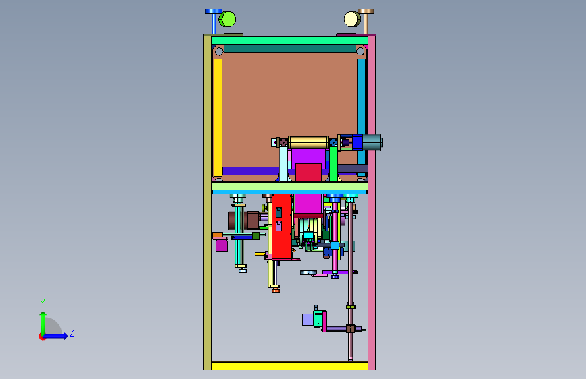586x379 pixels.
Task: Select the bright green round knob at the top
Action: coord(228,20)
